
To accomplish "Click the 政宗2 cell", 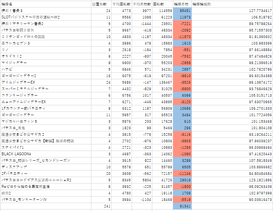I will [46, 193].
